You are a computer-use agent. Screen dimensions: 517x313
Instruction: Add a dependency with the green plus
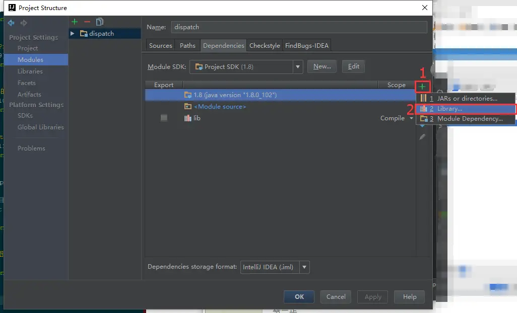pos(422,87)
